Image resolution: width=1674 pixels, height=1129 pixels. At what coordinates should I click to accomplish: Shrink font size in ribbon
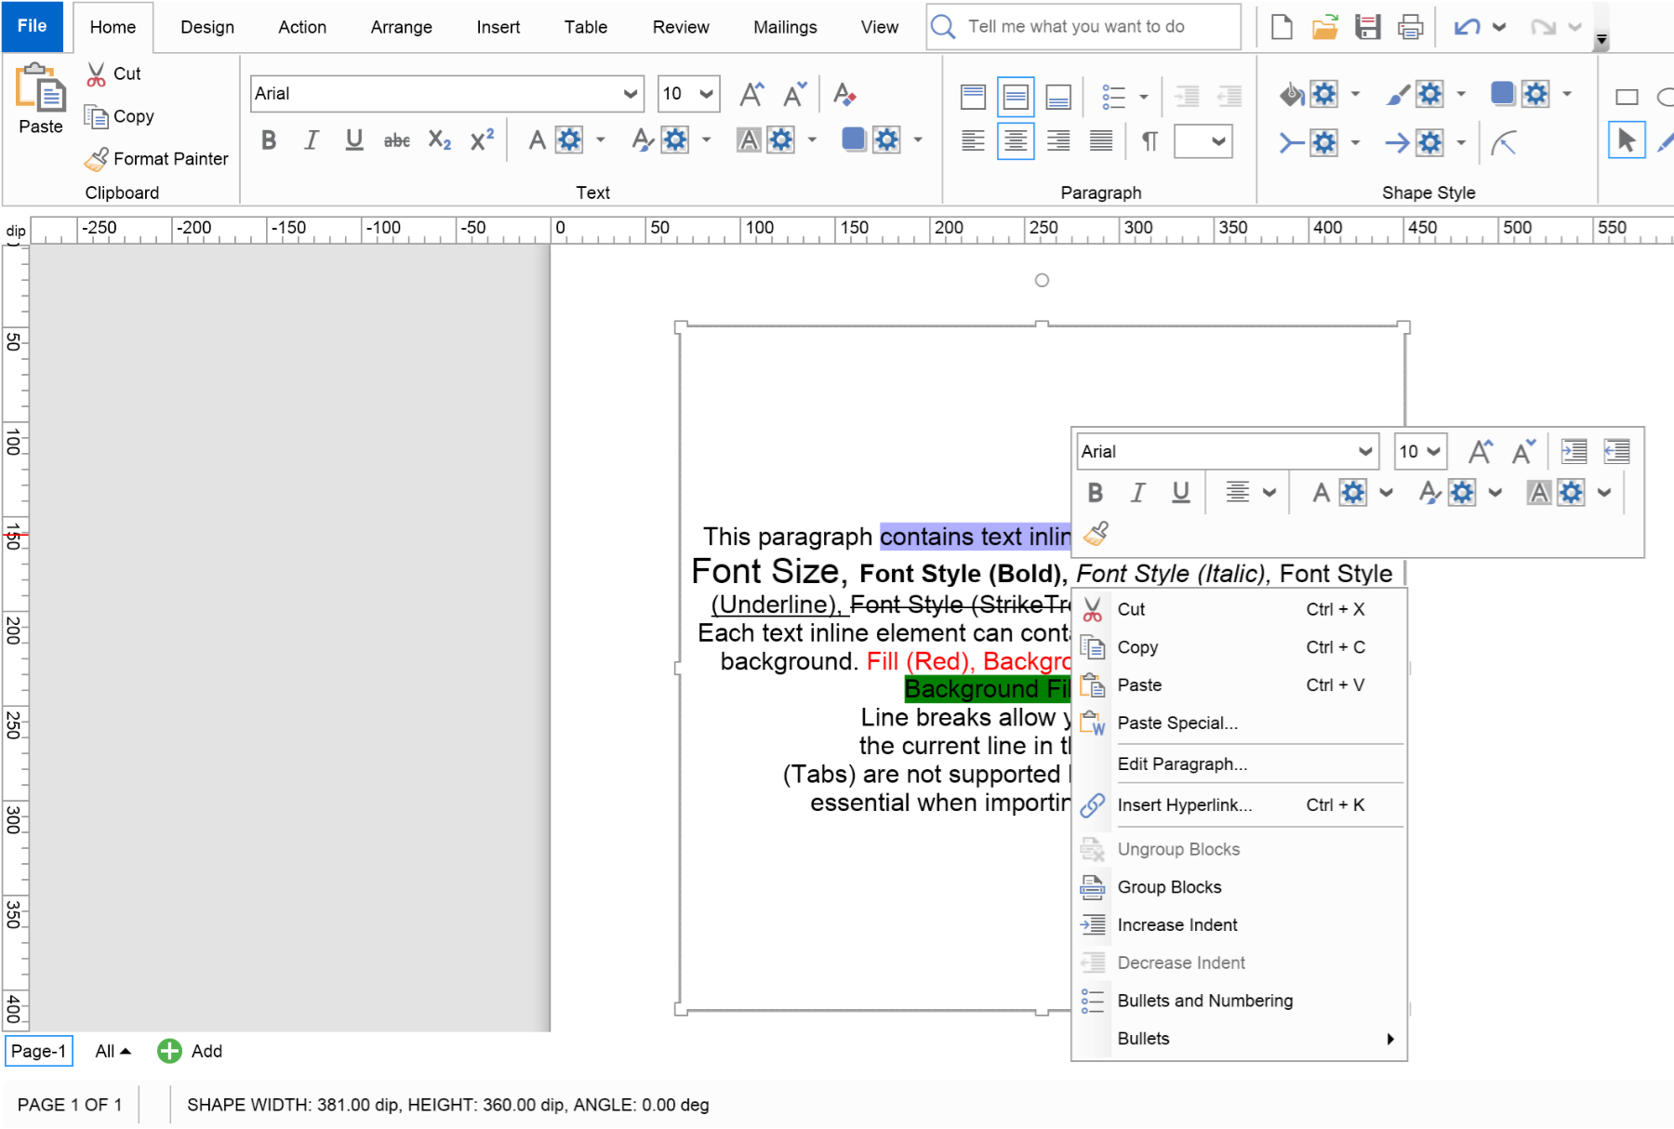794,94
